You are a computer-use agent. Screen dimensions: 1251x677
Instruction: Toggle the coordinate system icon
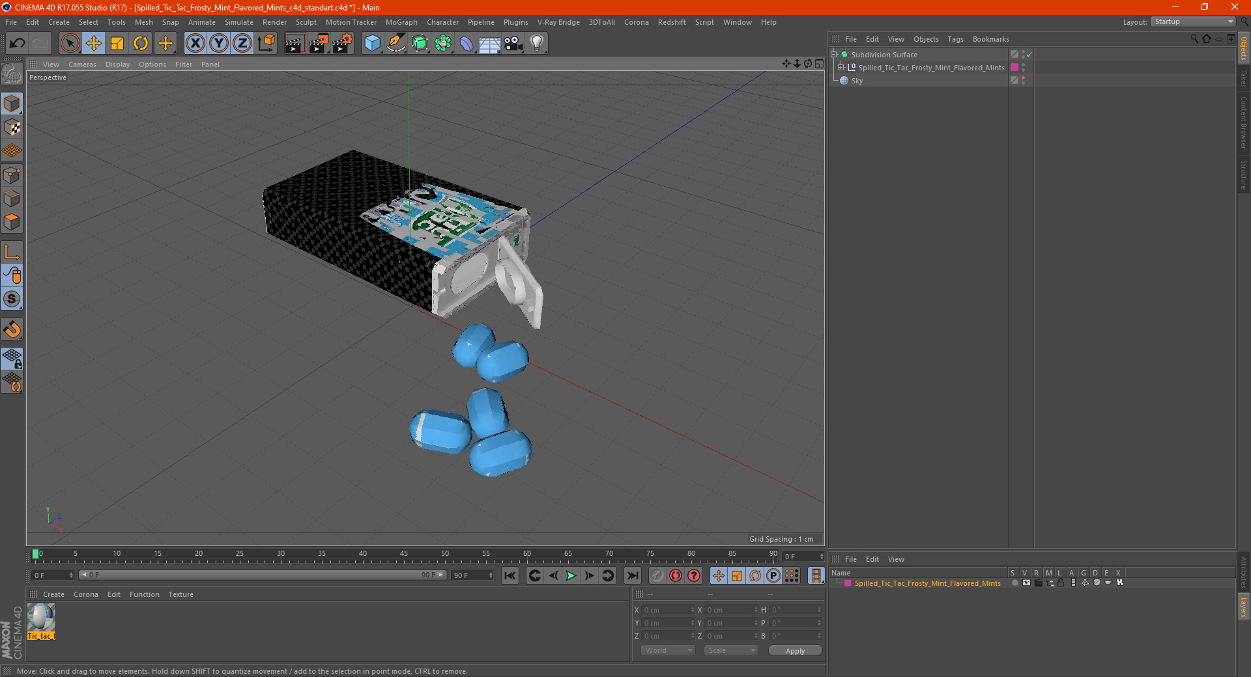[x=266, y=44]
